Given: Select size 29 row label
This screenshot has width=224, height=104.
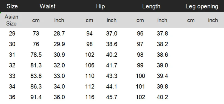Looking at the screenshot, I should pyautogui.click(x=12, y=34).
